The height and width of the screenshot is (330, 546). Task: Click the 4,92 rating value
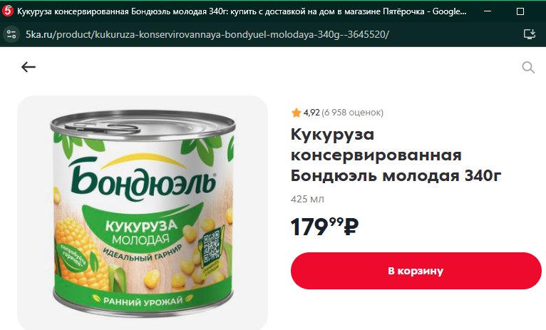pyautogui.click(x=311, y=113)
